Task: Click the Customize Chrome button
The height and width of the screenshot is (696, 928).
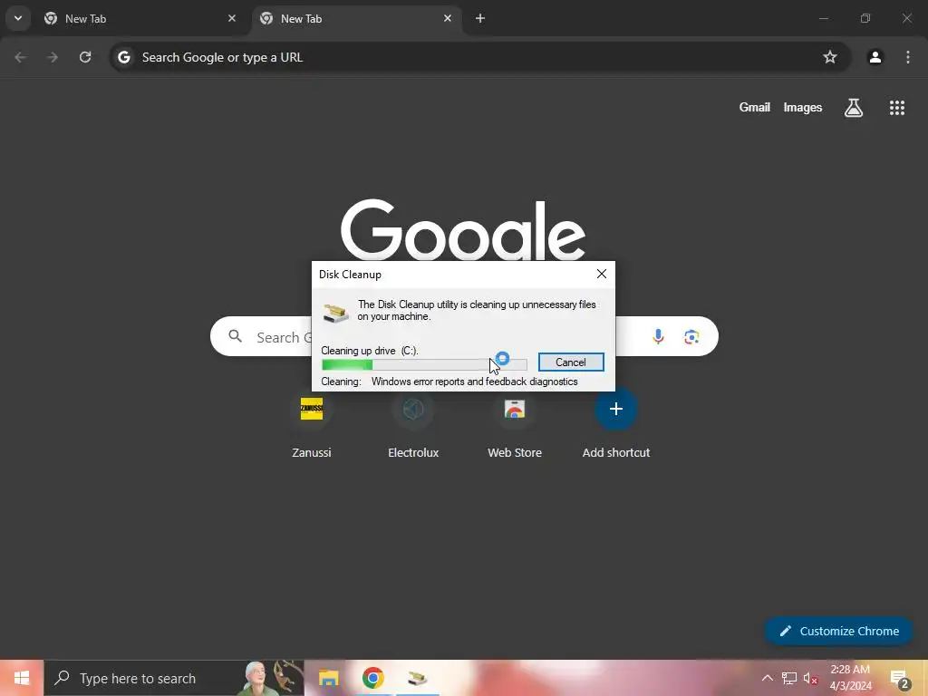Action: click(838, 631)
